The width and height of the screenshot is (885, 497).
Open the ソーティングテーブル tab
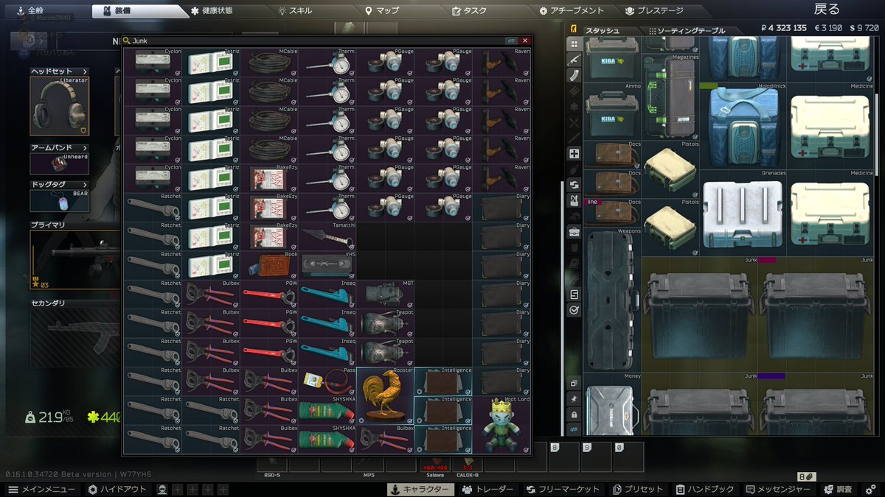click(687, 31)
